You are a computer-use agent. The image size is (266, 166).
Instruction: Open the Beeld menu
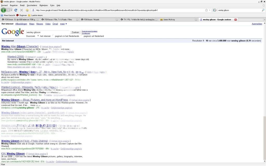click(x=22, y=5)
